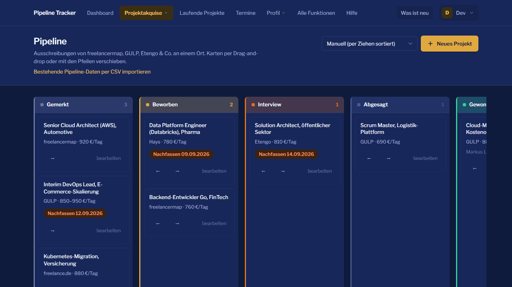This screenshot has height=287, width=512.
Task: Click GULP · 850–950 €/Tag text
Action: (70, 201)
